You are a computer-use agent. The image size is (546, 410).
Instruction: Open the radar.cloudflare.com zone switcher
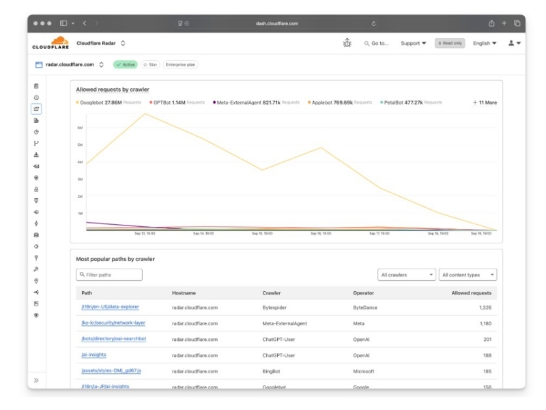[x=101, y=64]
